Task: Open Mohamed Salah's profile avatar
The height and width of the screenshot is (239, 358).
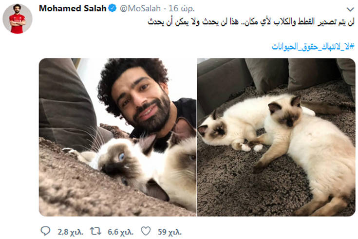Action: point(18,18)
